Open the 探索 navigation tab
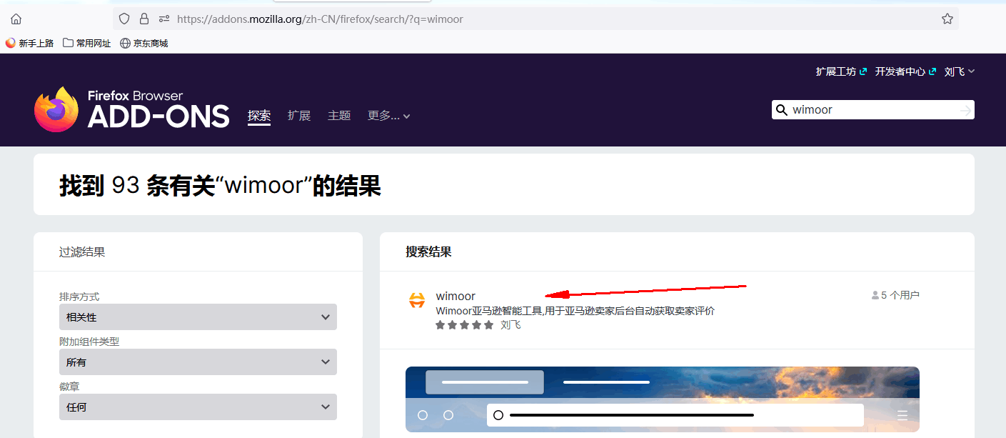 click(259, 116)
